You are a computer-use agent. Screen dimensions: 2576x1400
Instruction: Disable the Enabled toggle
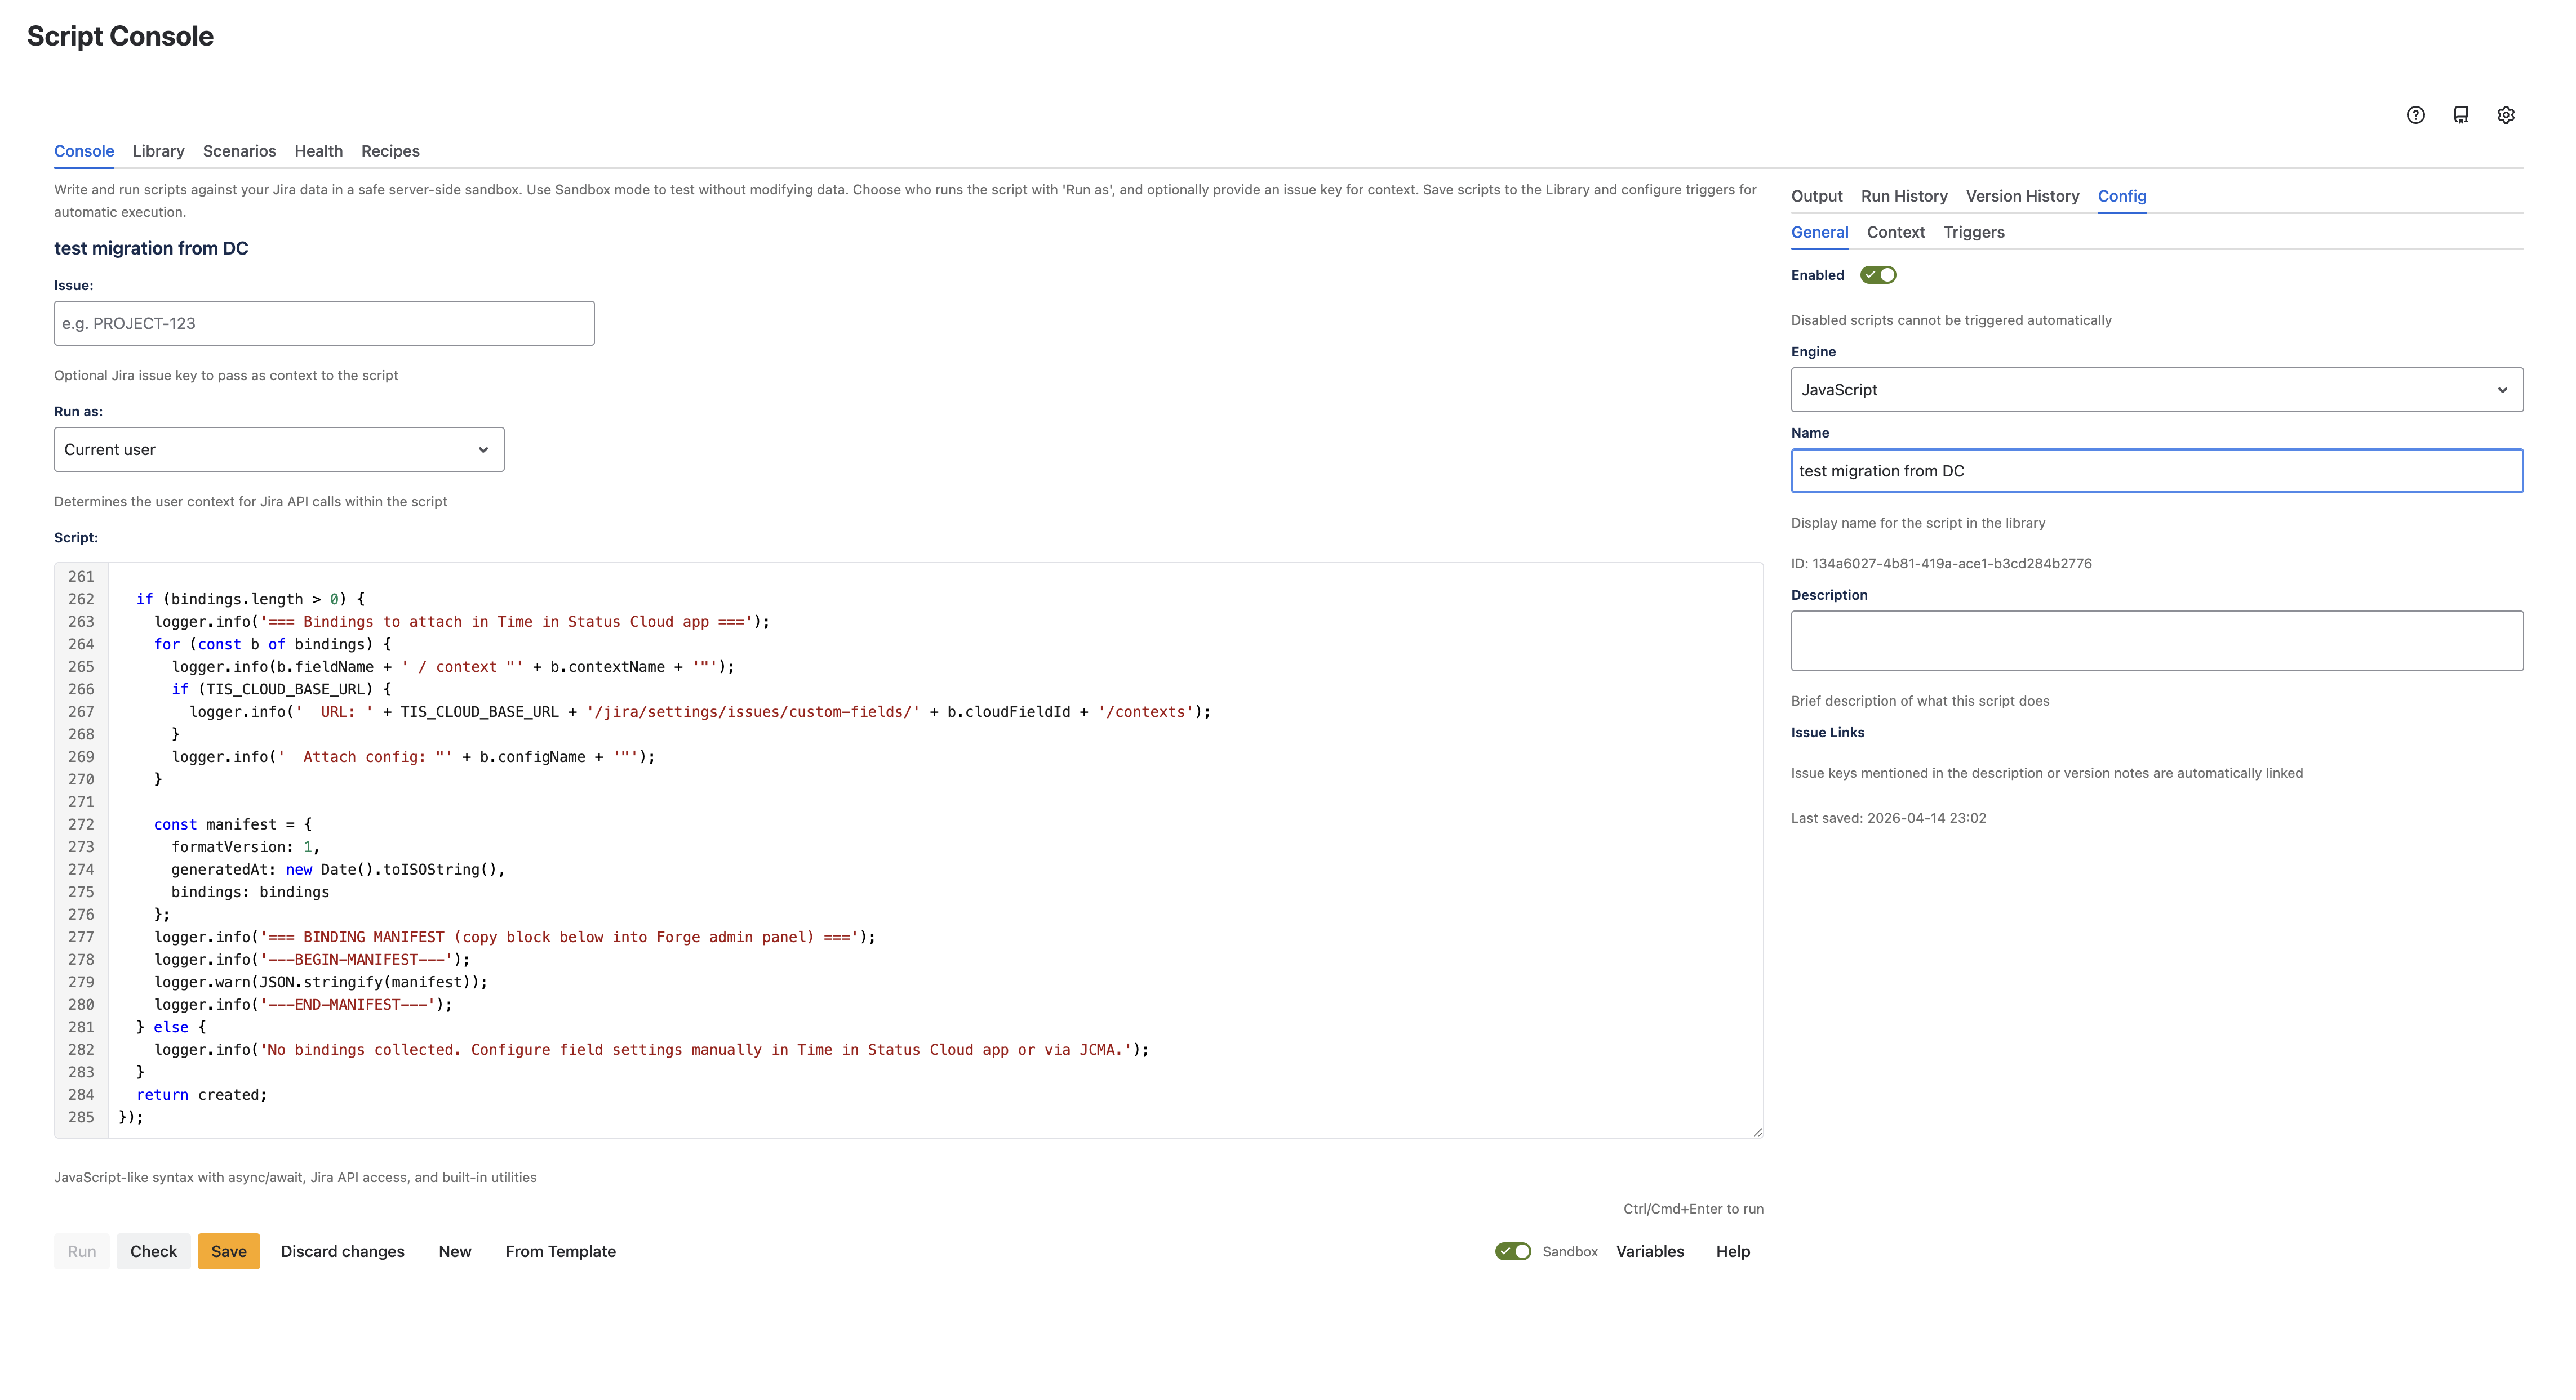1878,274
